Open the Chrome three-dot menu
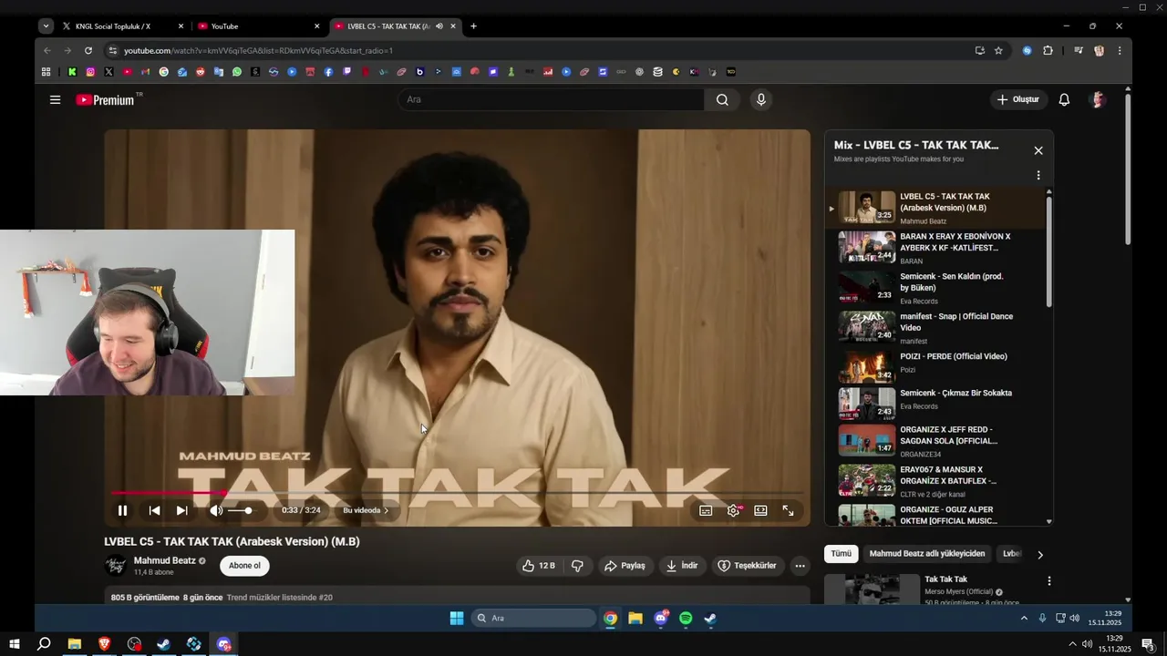1167x656 pixels. tap(1119, 51)
